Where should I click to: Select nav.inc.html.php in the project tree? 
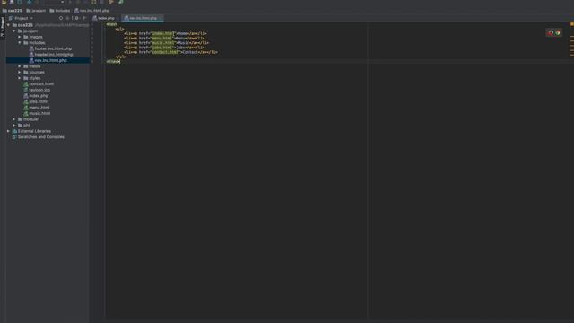(48, 60)
